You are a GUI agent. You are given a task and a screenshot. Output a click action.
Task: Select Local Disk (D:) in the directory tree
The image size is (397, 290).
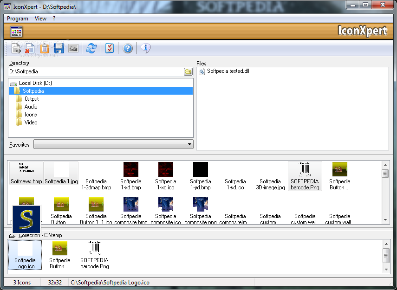(x=35, y=83)
